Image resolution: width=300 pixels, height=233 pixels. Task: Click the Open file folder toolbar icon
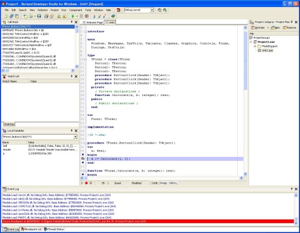[31, 16]
